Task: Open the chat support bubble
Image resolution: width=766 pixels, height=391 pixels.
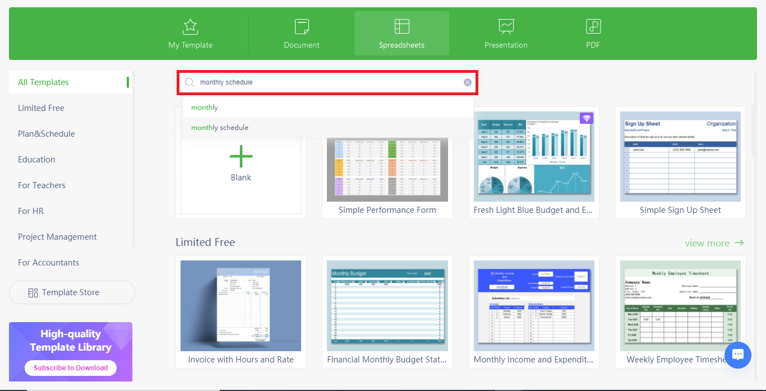Action: [x=737, y=355]
